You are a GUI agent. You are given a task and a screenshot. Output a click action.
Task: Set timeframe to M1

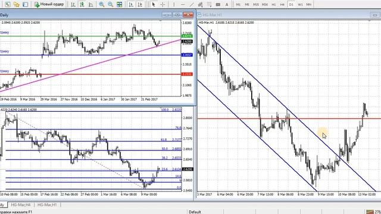(x=238, y=4)
